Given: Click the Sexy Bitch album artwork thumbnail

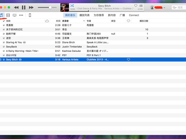Looking at the screenshot, I should [64, 7].
